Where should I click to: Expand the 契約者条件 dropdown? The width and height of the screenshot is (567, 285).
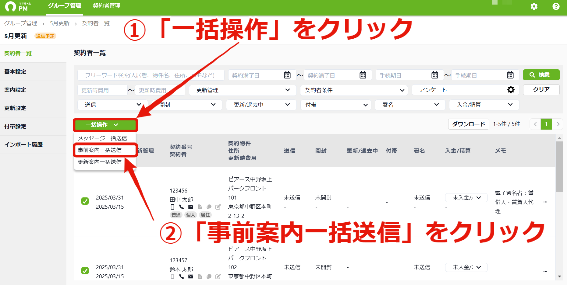pyautogui.click(x=354, y=90)
